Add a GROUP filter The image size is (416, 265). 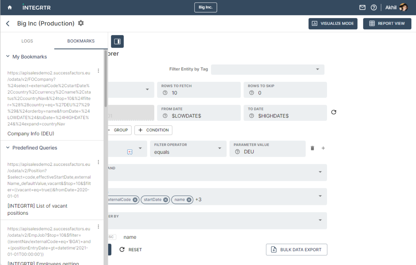pos(119,130)
